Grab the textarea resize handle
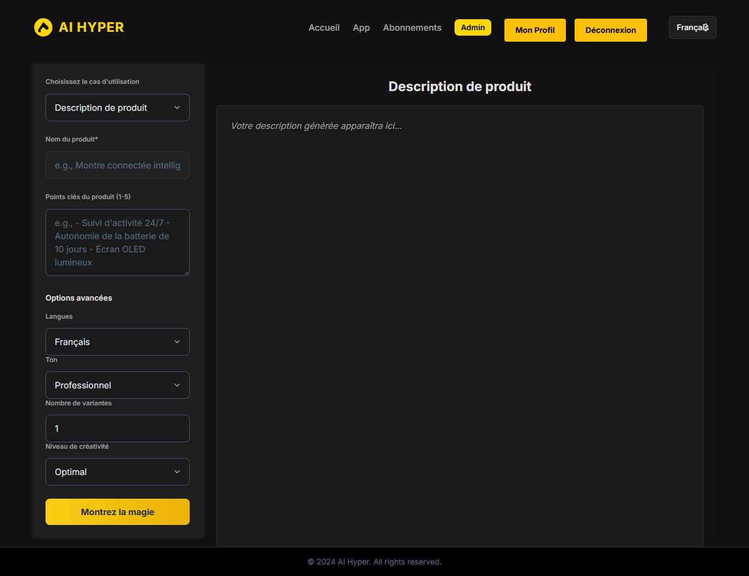Viewport: 749px width, 576px height. [x=186, y=273]
